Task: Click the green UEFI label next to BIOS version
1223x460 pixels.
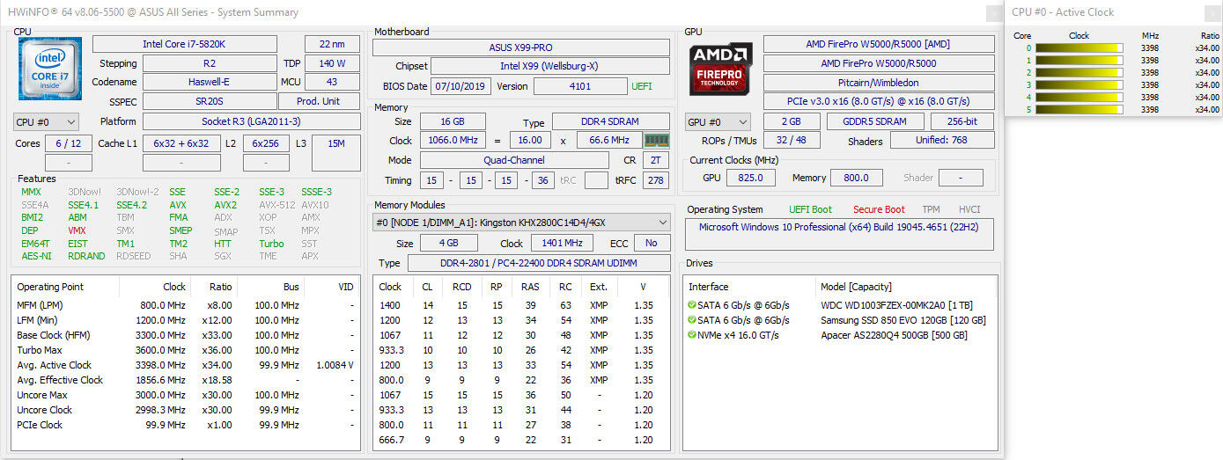Action: (x=642, y=86)
